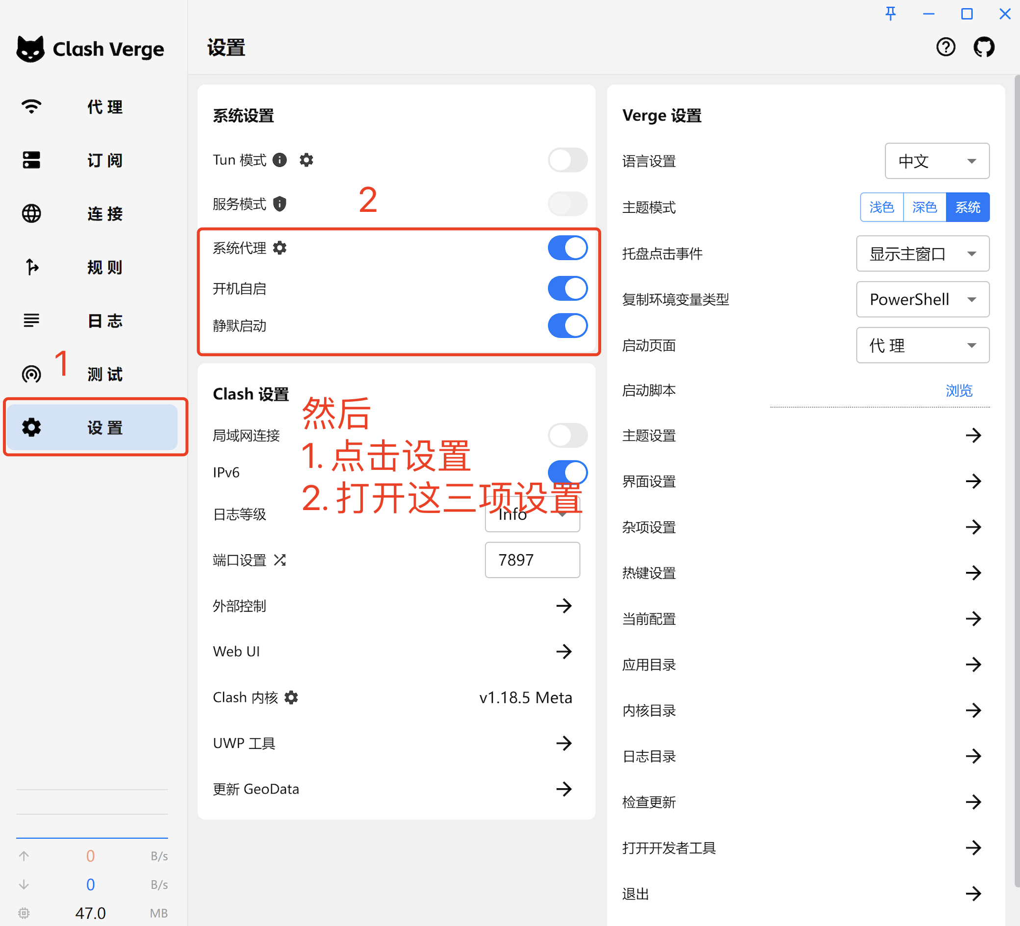Click the help question mark icon
Screen dimensions: 1020x926
pyautogui.click(x=945, y=48)
